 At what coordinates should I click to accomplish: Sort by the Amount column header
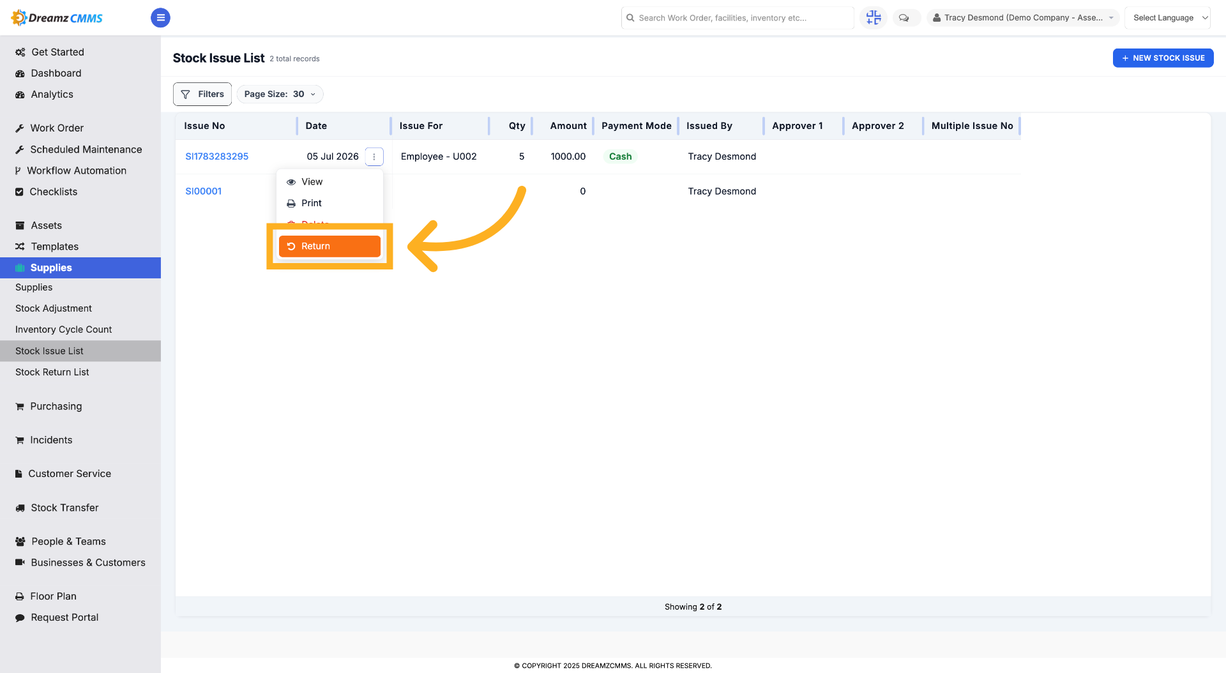click(x=568, y=126)
